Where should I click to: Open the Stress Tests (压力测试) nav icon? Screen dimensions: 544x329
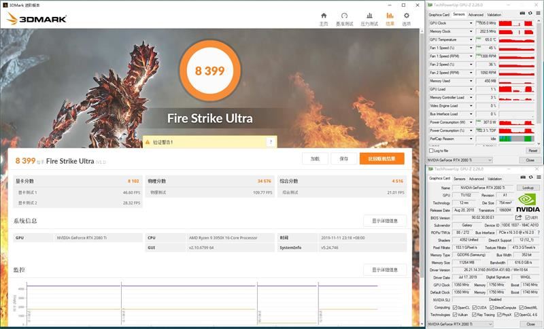click(369, 16)
